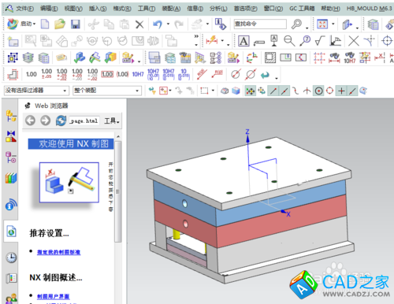The width and height of the screenshot is (394, 304).
Task: Click the 查找命令 search input field
Action: coord(260,24)
